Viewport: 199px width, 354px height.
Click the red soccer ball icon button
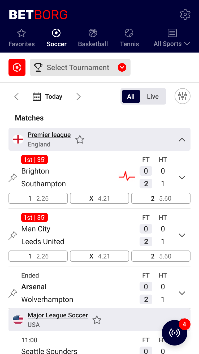(17, 67)
